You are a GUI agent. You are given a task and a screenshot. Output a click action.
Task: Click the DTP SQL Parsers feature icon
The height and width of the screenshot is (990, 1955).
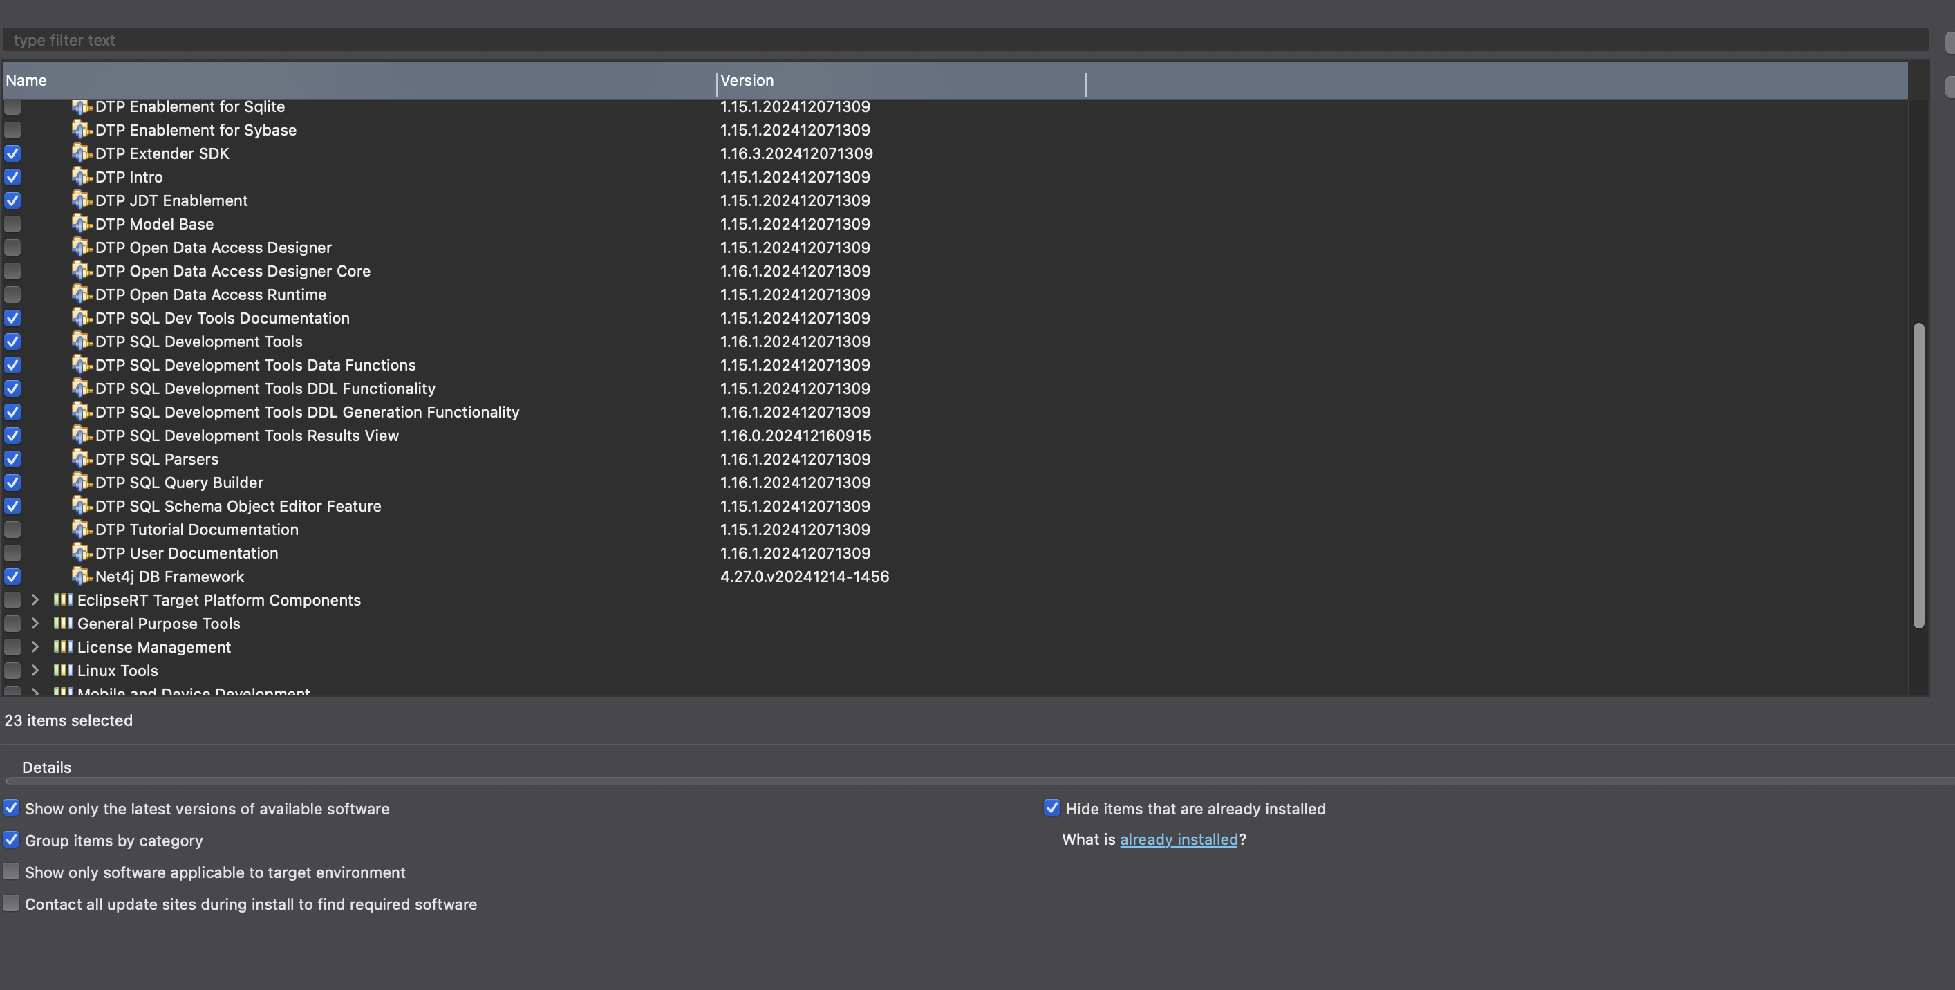81,458
